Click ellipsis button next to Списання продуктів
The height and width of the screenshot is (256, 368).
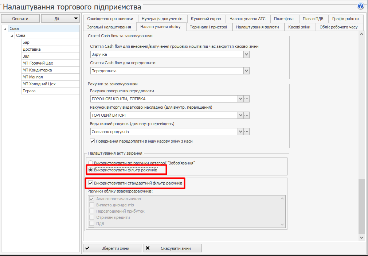coord(247,132)
